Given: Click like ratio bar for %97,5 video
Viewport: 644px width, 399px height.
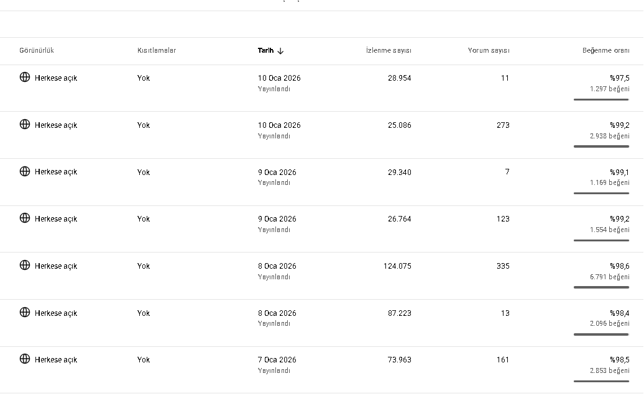Looking at the screenshot, I should [x=601, y=99].
